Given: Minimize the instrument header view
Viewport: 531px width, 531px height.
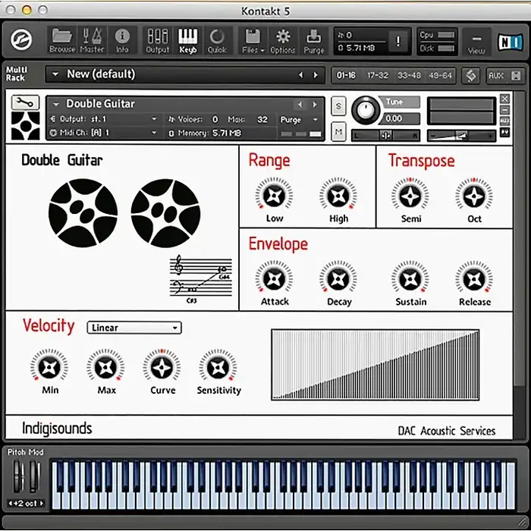Looking at the screenshot, I should [504, 110].
